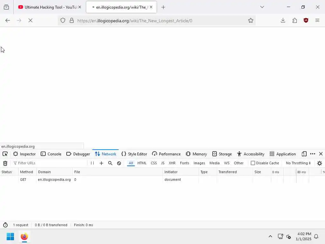The image size is (325, 244).
Task: Select the GET en.illogicopedia.org request row
Action: point(162,180)
